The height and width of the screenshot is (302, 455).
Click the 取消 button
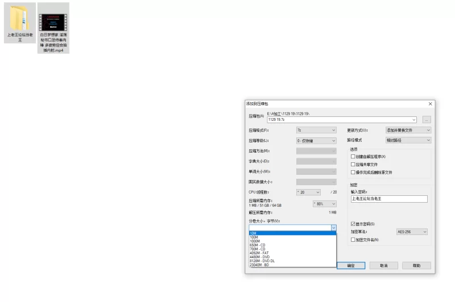click(383, 266)
